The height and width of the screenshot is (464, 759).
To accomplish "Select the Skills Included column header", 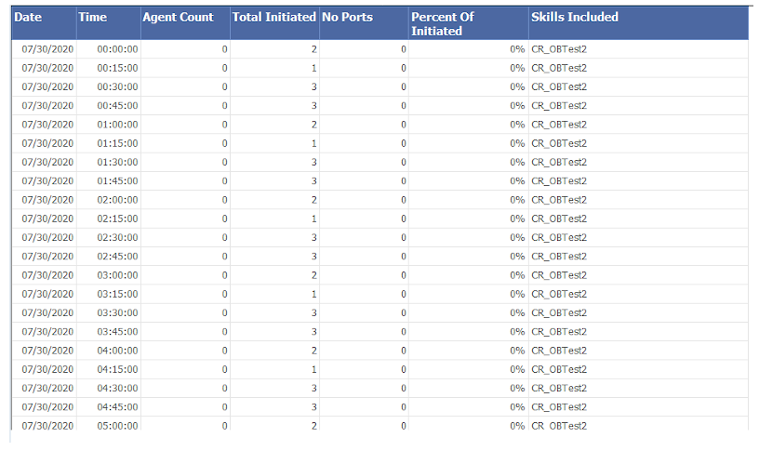I will pos(638,23).
